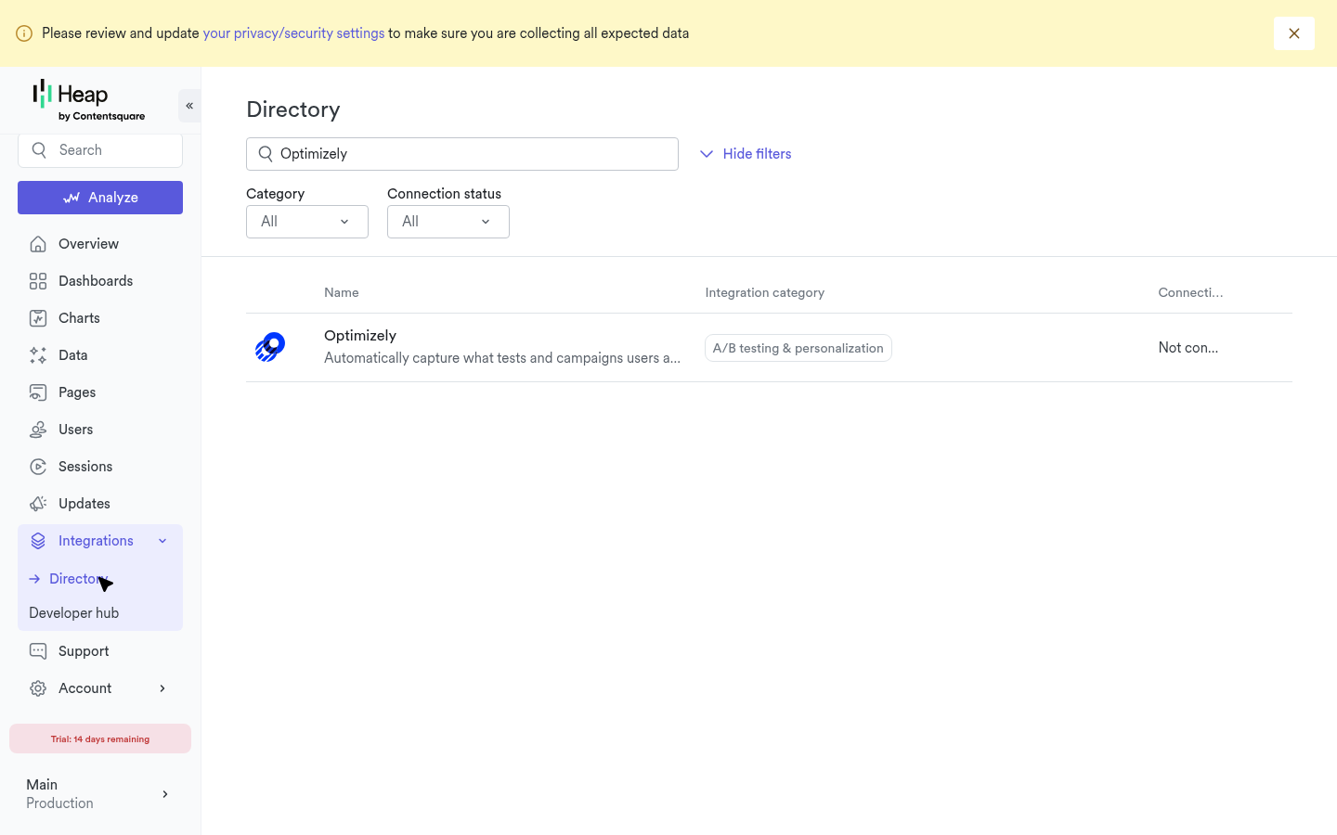This screenshot has width=1337, height=835.
Task: Click the Data sparkles icon
Action: pos(38,355)
